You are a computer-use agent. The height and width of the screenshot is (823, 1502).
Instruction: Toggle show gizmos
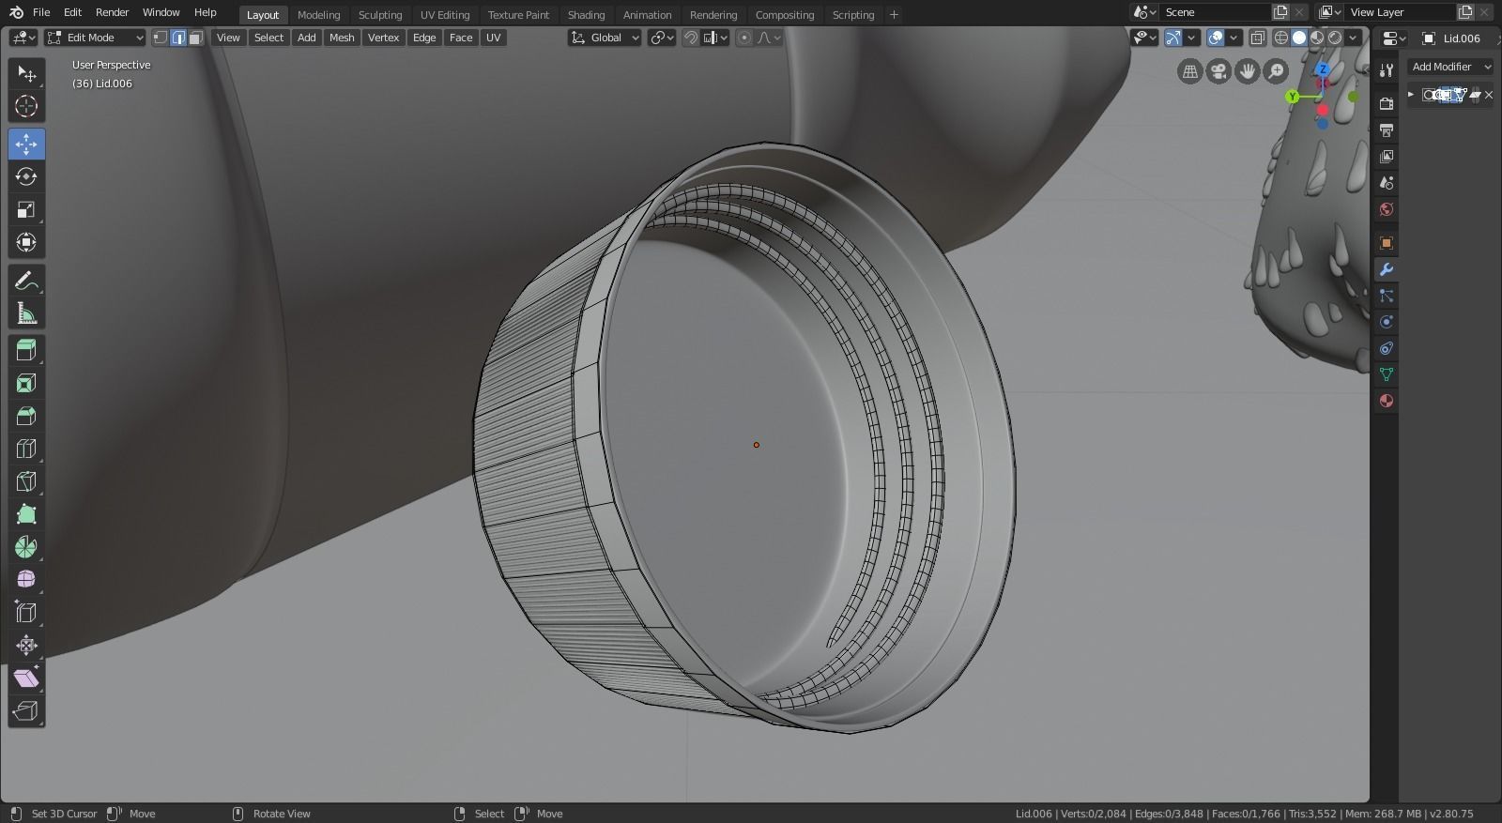coord(1173,38)
